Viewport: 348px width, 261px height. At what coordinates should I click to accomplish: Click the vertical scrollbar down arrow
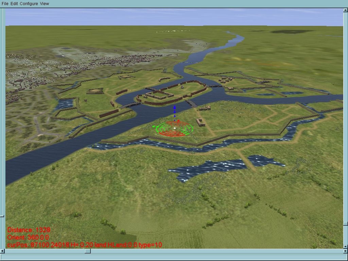tap(346, 246)
